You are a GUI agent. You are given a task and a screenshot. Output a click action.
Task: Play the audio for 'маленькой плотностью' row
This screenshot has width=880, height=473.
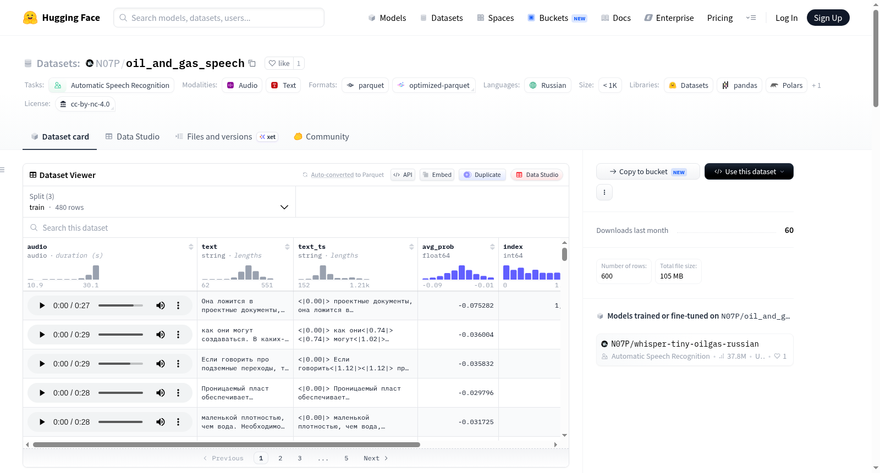[42, 422]
